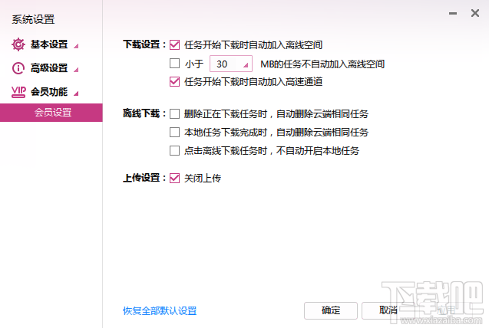The width and height of the screenshot is (489, 328).
Task: Select the 会员设置 sidebar item
Action: tap(51, 113)
